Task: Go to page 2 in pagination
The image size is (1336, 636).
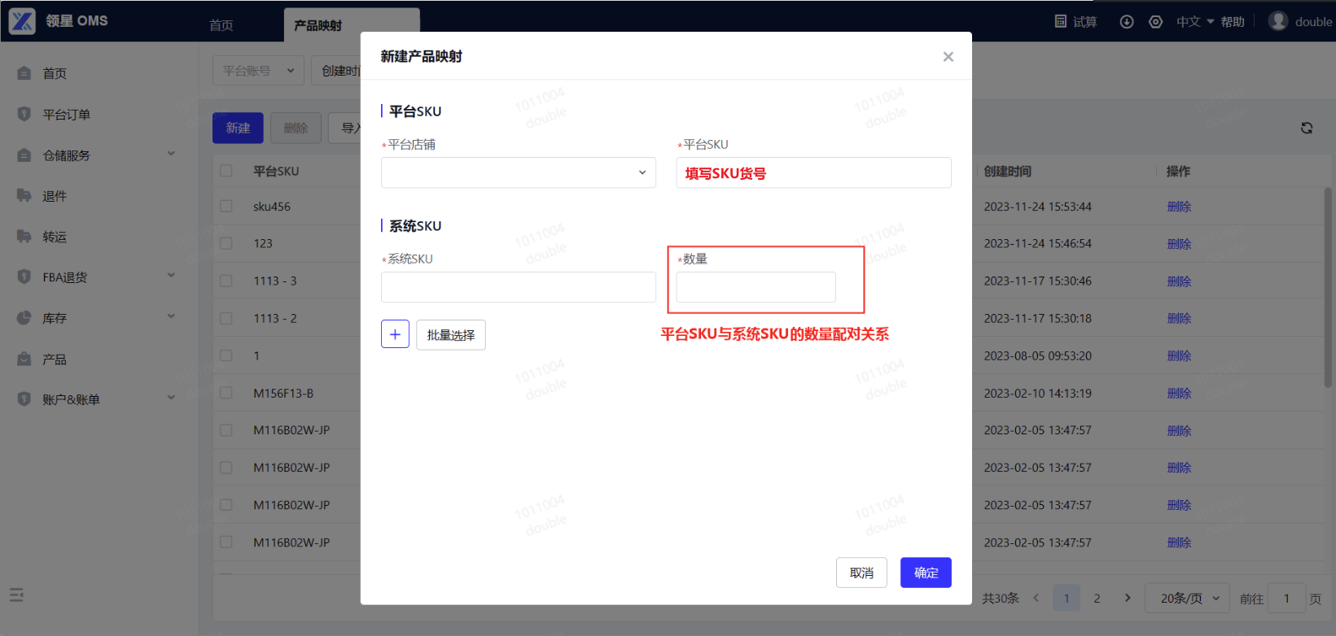Action: pyautogui.click(x=1097, y=598)
